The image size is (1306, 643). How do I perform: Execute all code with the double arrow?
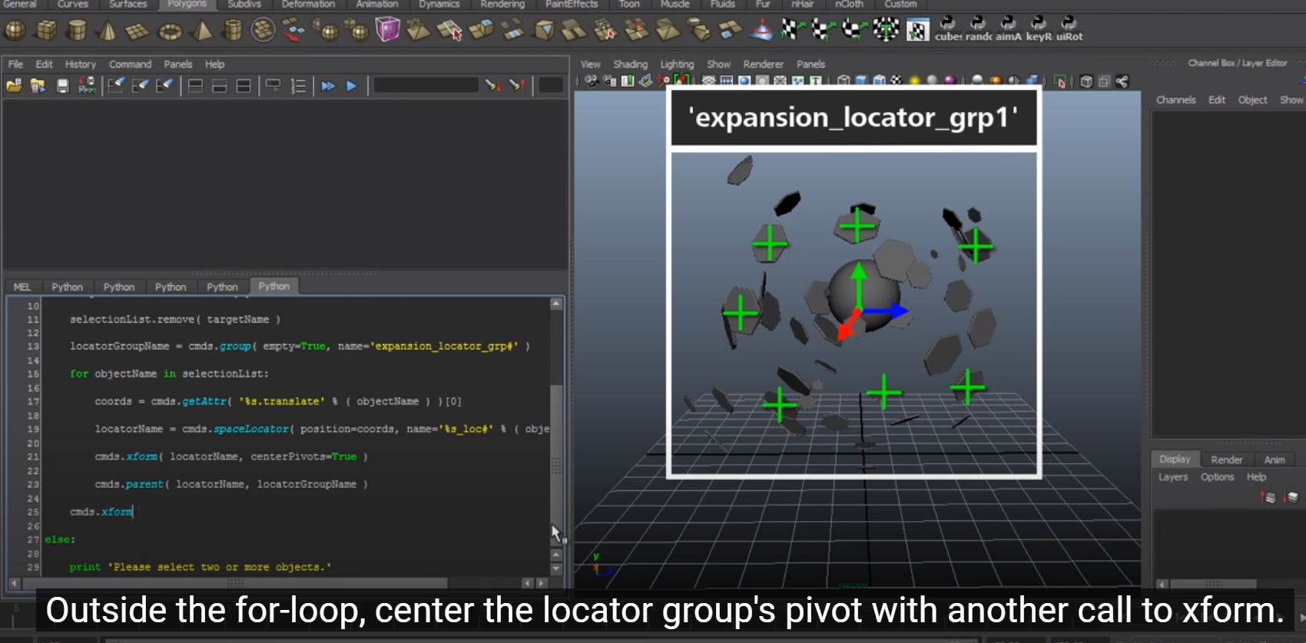(x=328, y=85)
